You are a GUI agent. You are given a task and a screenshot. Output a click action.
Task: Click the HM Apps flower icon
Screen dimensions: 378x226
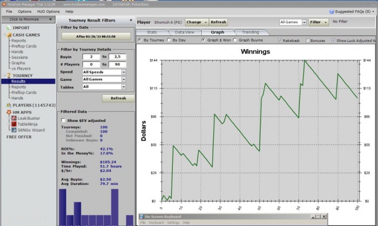[x=9, y=112]
